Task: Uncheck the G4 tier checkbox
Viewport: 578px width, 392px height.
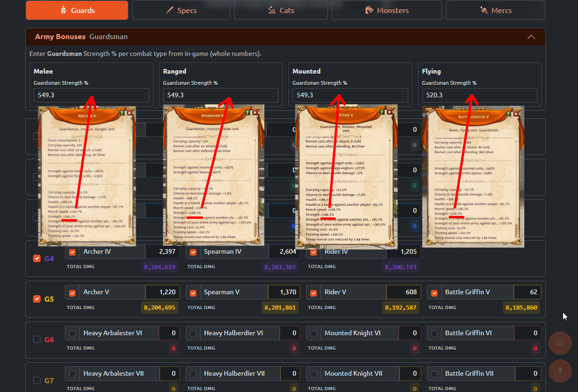Action: click(x=37, y=258)
